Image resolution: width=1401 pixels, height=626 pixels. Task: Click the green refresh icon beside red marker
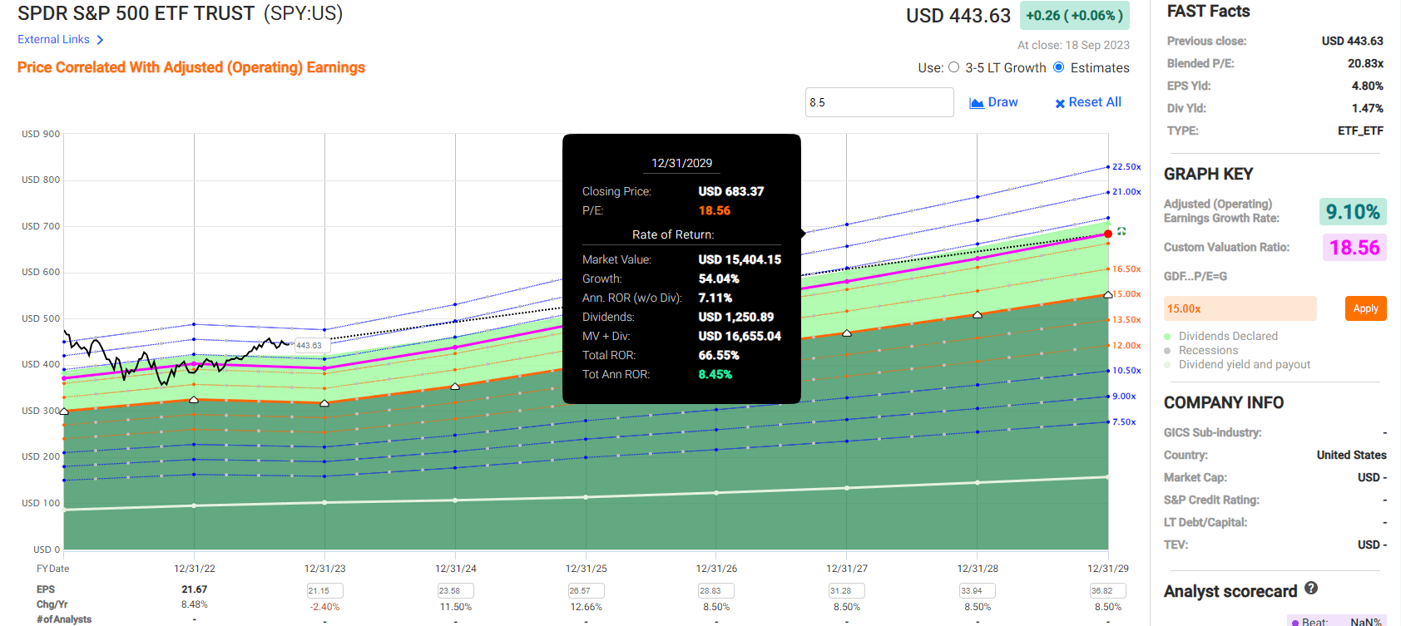(x=1121, y=231)
